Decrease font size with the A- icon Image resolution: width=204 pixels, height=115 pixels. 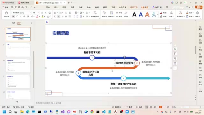(x=46, y=13)
